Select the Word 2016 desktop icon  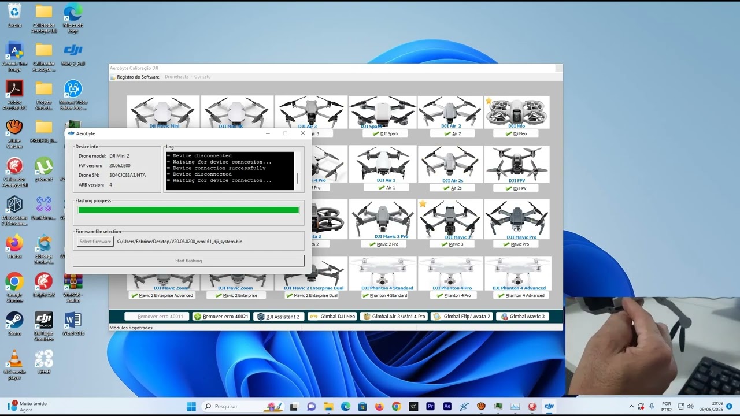73,324
